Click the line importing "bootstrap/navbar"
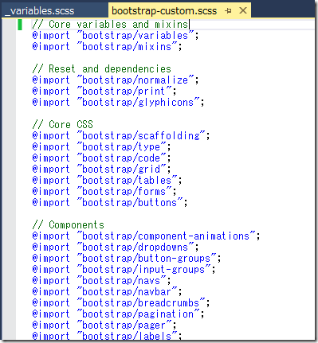318x343 pixels. click(107, 292)
